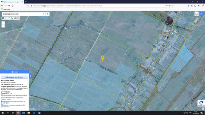Select the Інформація panel tab
This screenshot has height=115, width=205.
14,72
